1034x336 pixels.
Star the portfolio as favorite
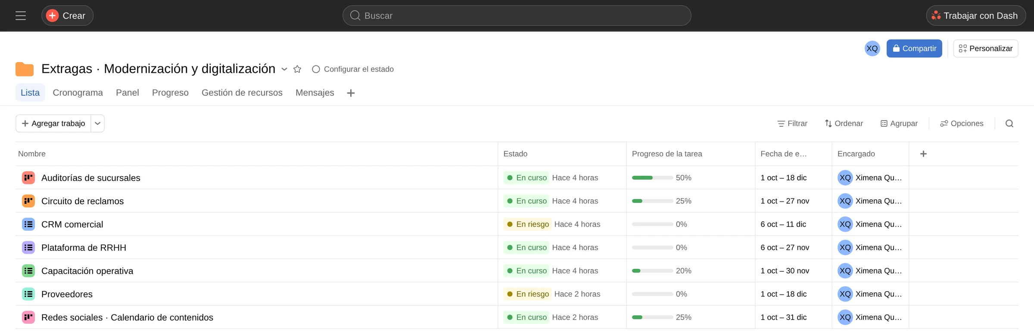pos(297,69)
